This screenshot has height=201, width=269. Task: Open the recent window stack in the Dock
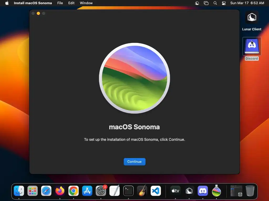[x=236, y=191]
